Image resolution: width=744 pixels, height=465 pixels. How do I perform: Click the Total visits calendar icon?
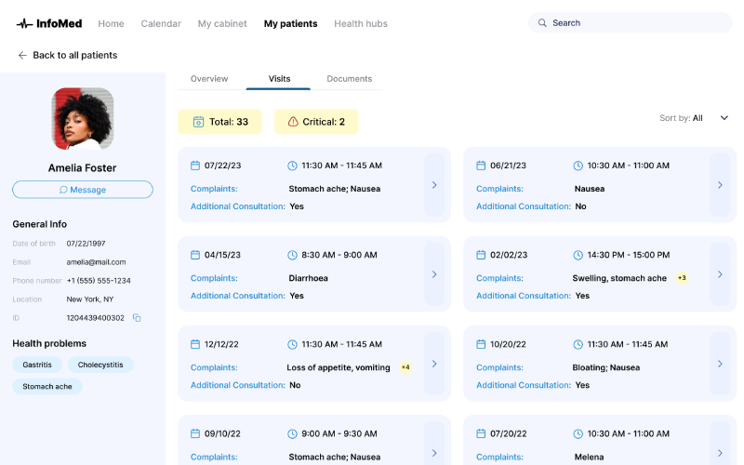198,122
